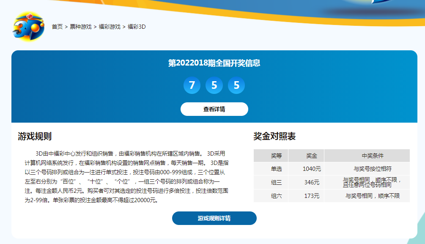425x244 pixels.
Task: Click the 与奖号相同，顺序不限 condition in 组六 row
Action: pyautogui.click(x=373, y=196)
